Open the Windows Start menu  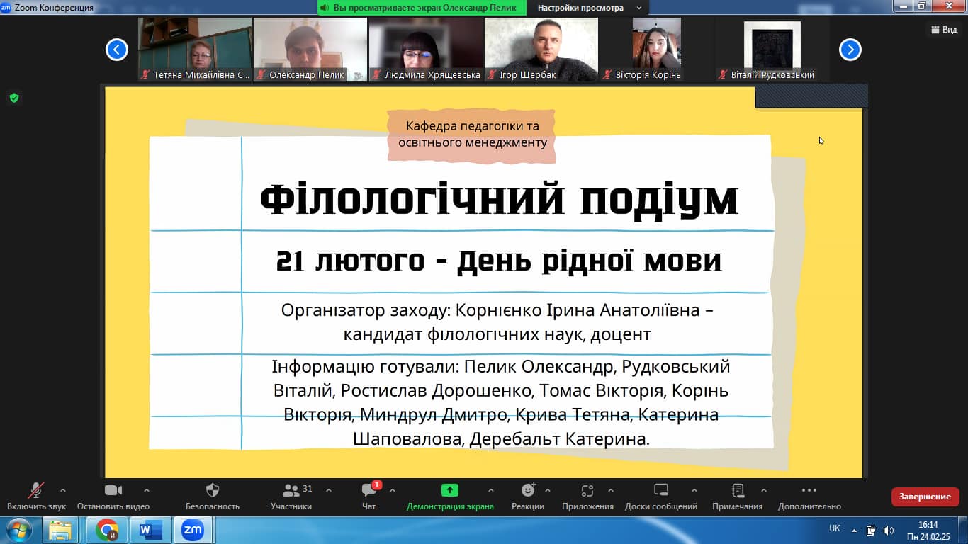click(x=18, y=530)
